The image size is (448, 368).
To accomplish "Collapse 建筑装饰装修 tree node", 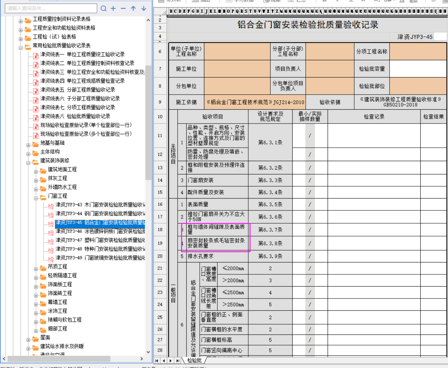I will click(28, 163).
